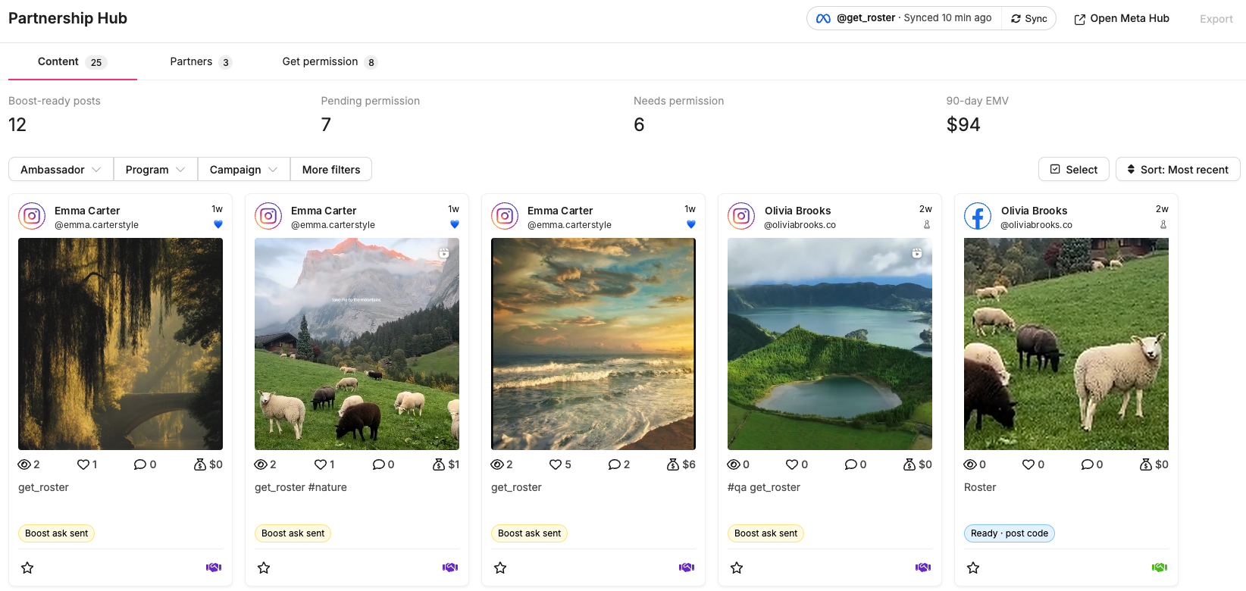Viewport: 1246px width, 591px height.
Task: Click the purple handshake icon on the willow tree post
Action: tap(214, 568)
